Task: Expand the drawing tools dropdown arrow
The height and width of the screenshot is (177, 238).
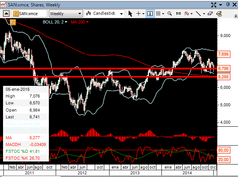Action: [204, 14]
